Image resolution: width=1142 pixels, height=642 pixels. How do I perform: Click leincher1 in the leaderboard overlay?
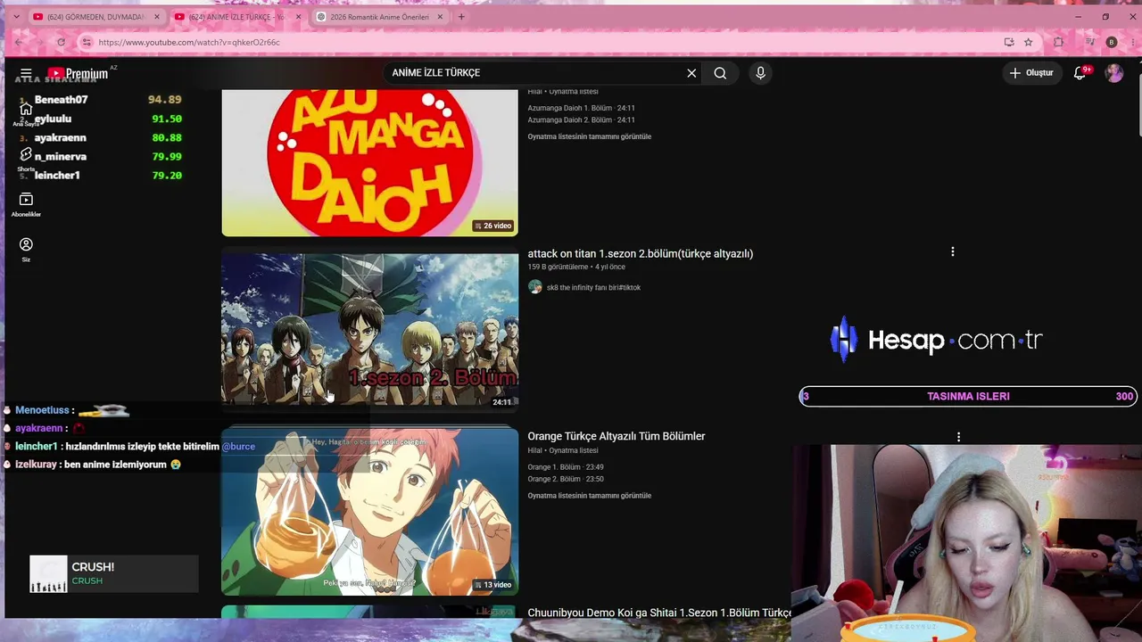point(57,176)
